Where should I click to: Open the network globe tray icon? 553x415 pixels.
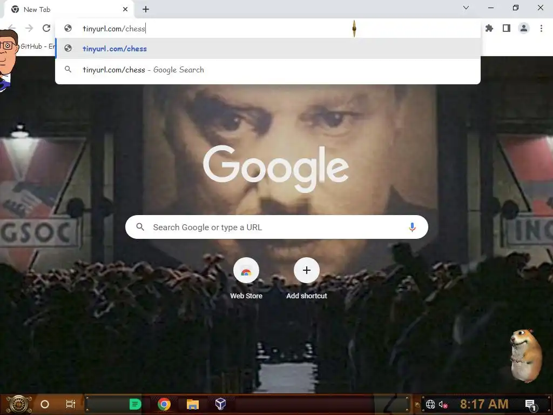pyautogui.click(x=430, y=404)
